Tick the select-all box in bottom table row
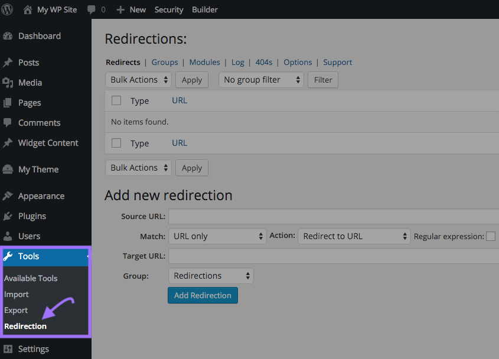This screenshot has height=359, width=499. pyautogui.click(x=116, y=143)
